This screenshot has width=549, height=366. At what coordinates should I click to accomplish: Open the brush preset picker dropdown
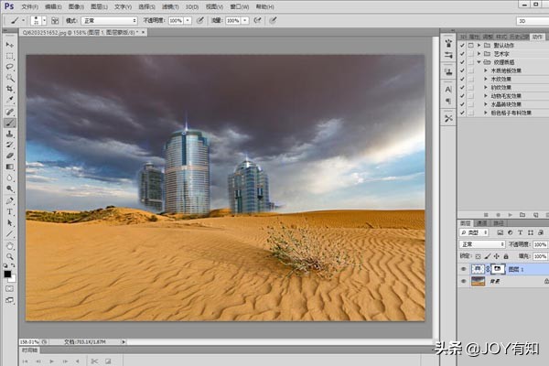(x=44, y=21)
